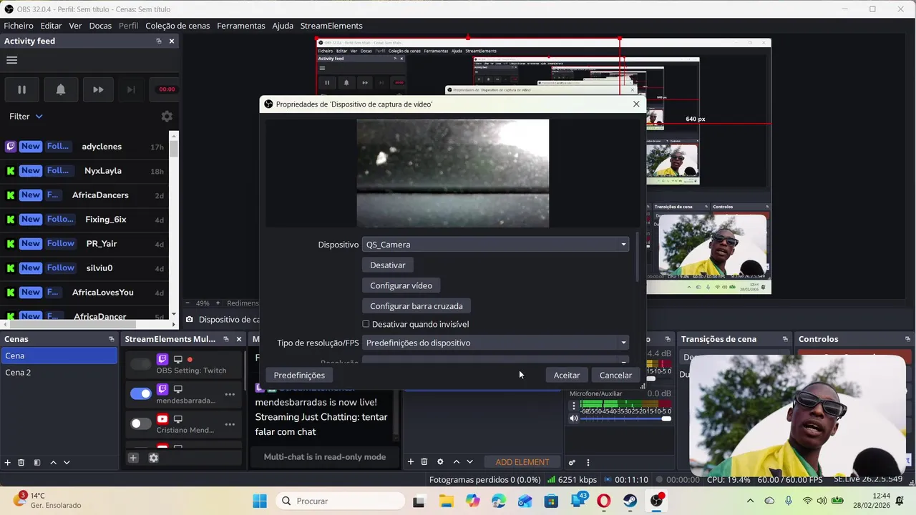Open the Dispositivo QS_Camera dropdown
916x515 pixels.
tap(496, 245)
